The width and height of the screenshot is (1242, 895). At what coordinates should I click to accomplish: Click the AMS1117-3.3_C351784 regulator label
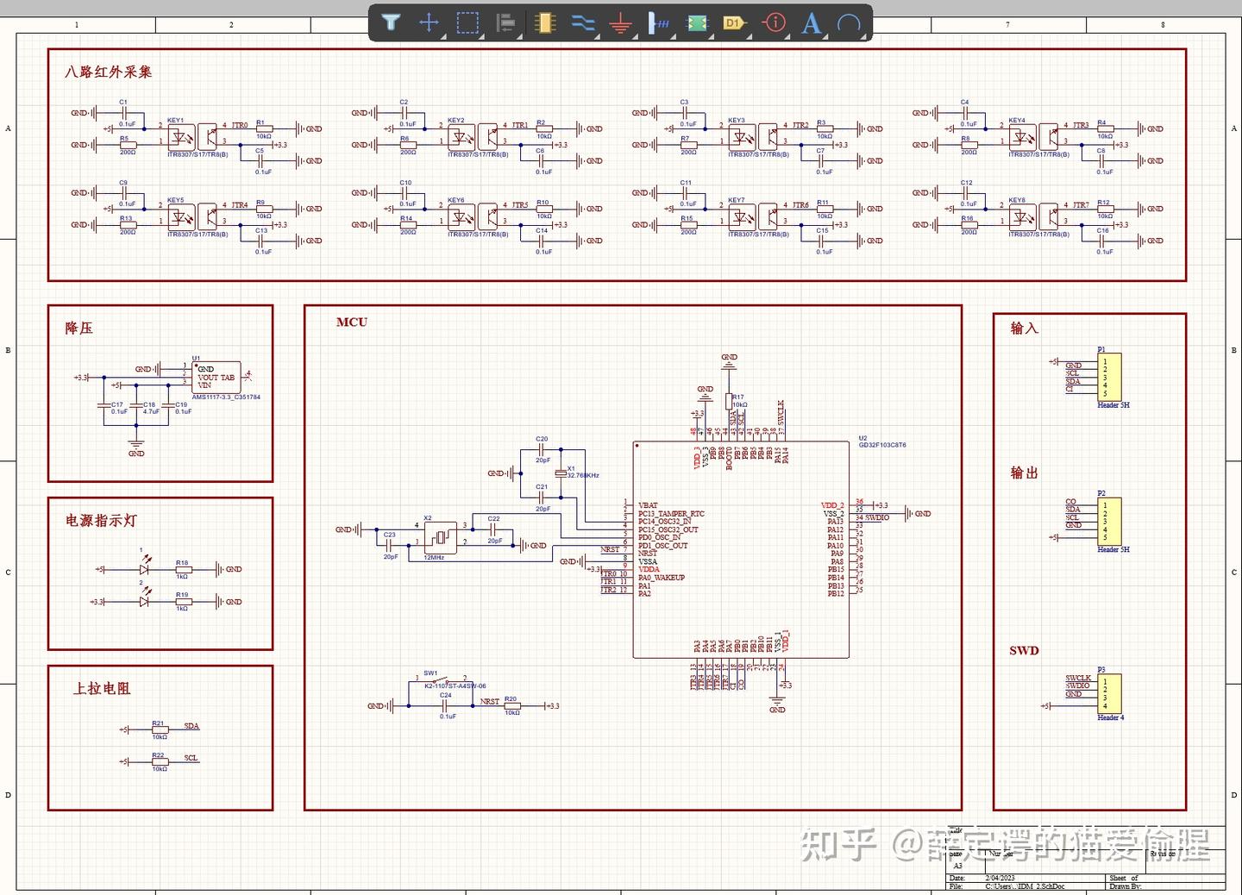[x=226, y=397]
